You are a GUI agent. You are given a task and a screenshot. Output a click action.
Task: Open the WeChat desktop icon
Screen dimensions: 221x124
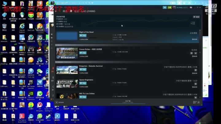[40, 72]
